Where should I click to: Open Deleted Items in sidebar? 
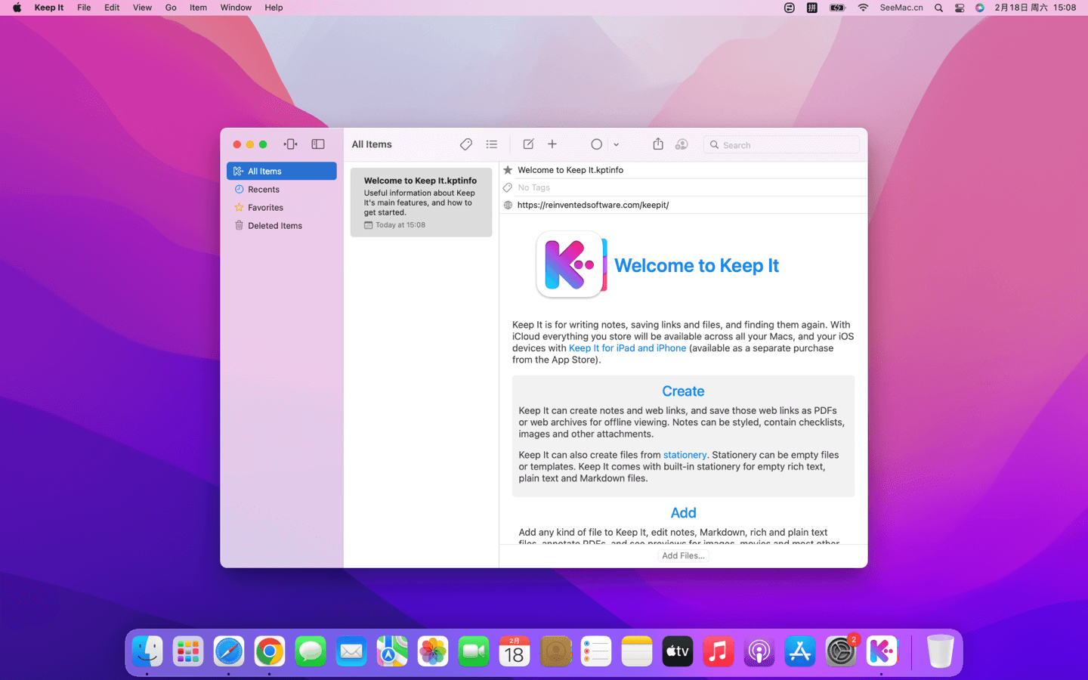point(282,225)
